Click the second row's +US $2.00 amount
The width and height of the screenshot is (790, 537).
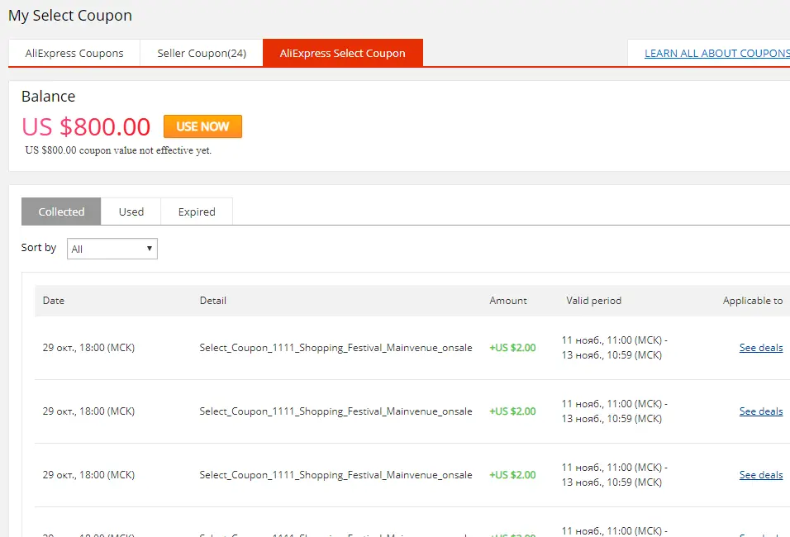512,411
